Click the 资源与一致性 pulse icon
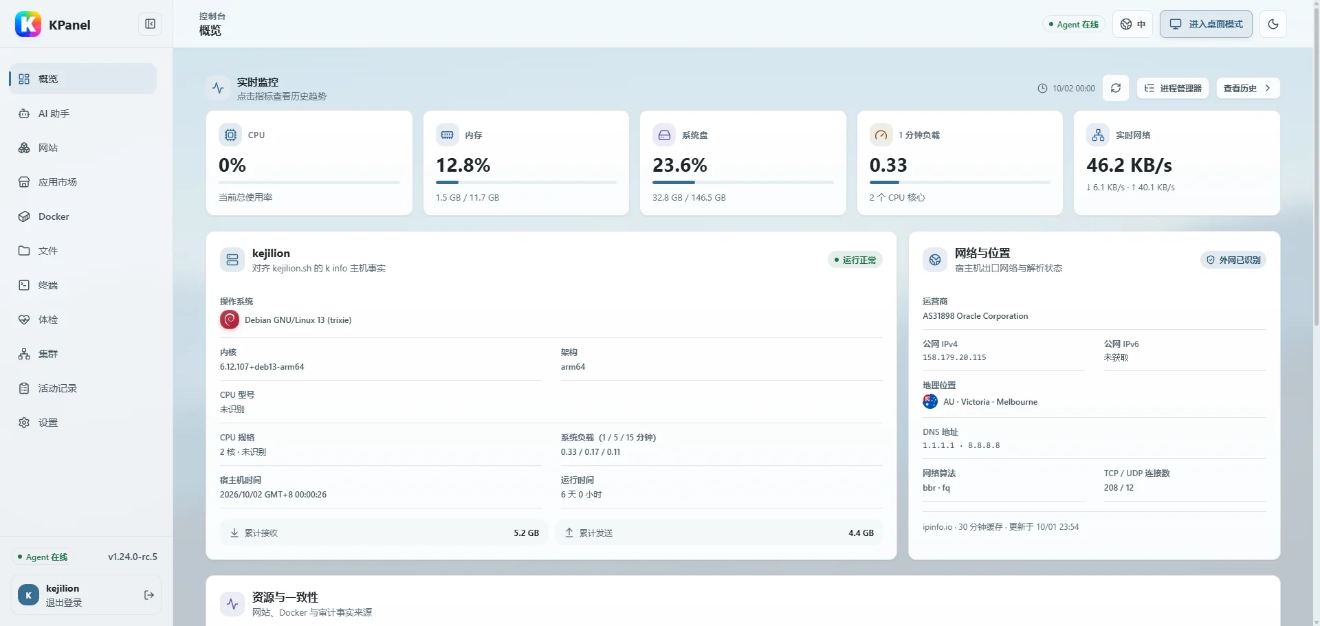The height and width of the screenshot is (626, 1320). pos(232,604)
